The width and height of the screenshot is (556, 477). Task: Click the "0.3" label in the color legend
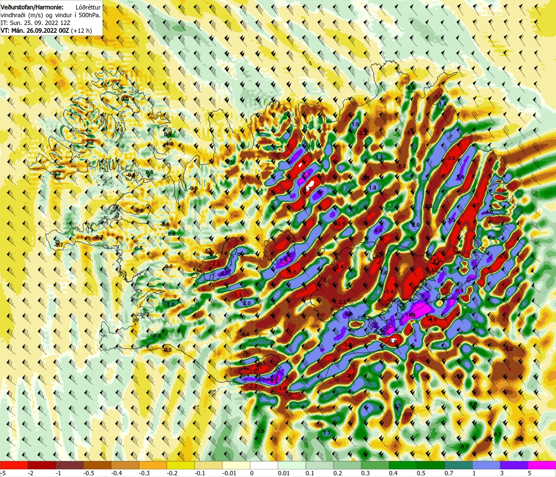(366, 473)
